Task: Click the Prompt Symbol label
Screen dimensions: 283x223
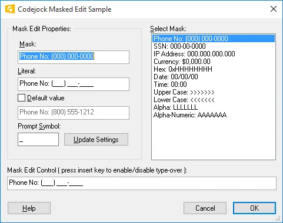Action: point(39,126)
